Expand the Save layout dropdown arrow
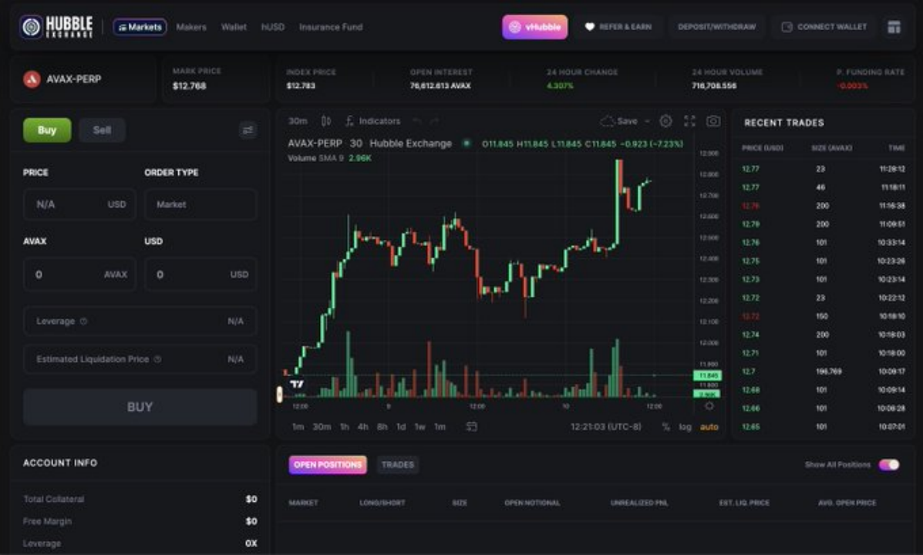This screenshot has height=555, width=923. pyautogui.click(x=647, y=121)
